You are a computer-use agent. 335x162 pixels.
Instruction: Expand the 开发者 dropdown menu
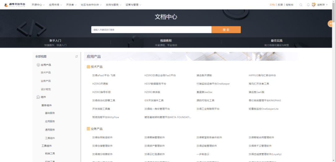71,5
